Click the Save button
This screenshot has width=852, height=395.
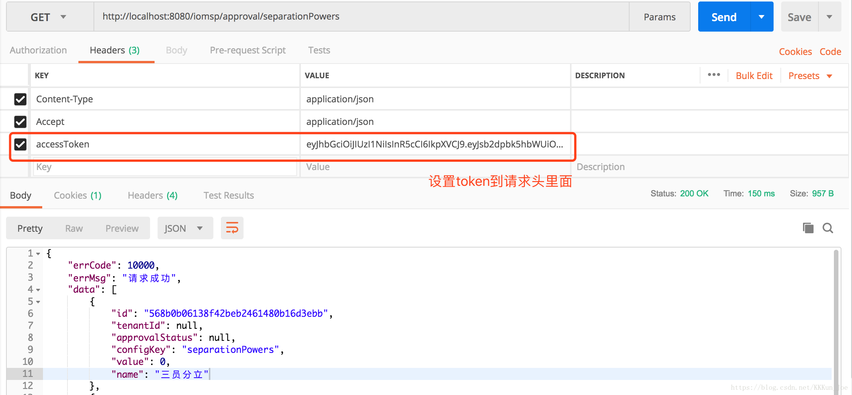point(799,17)
